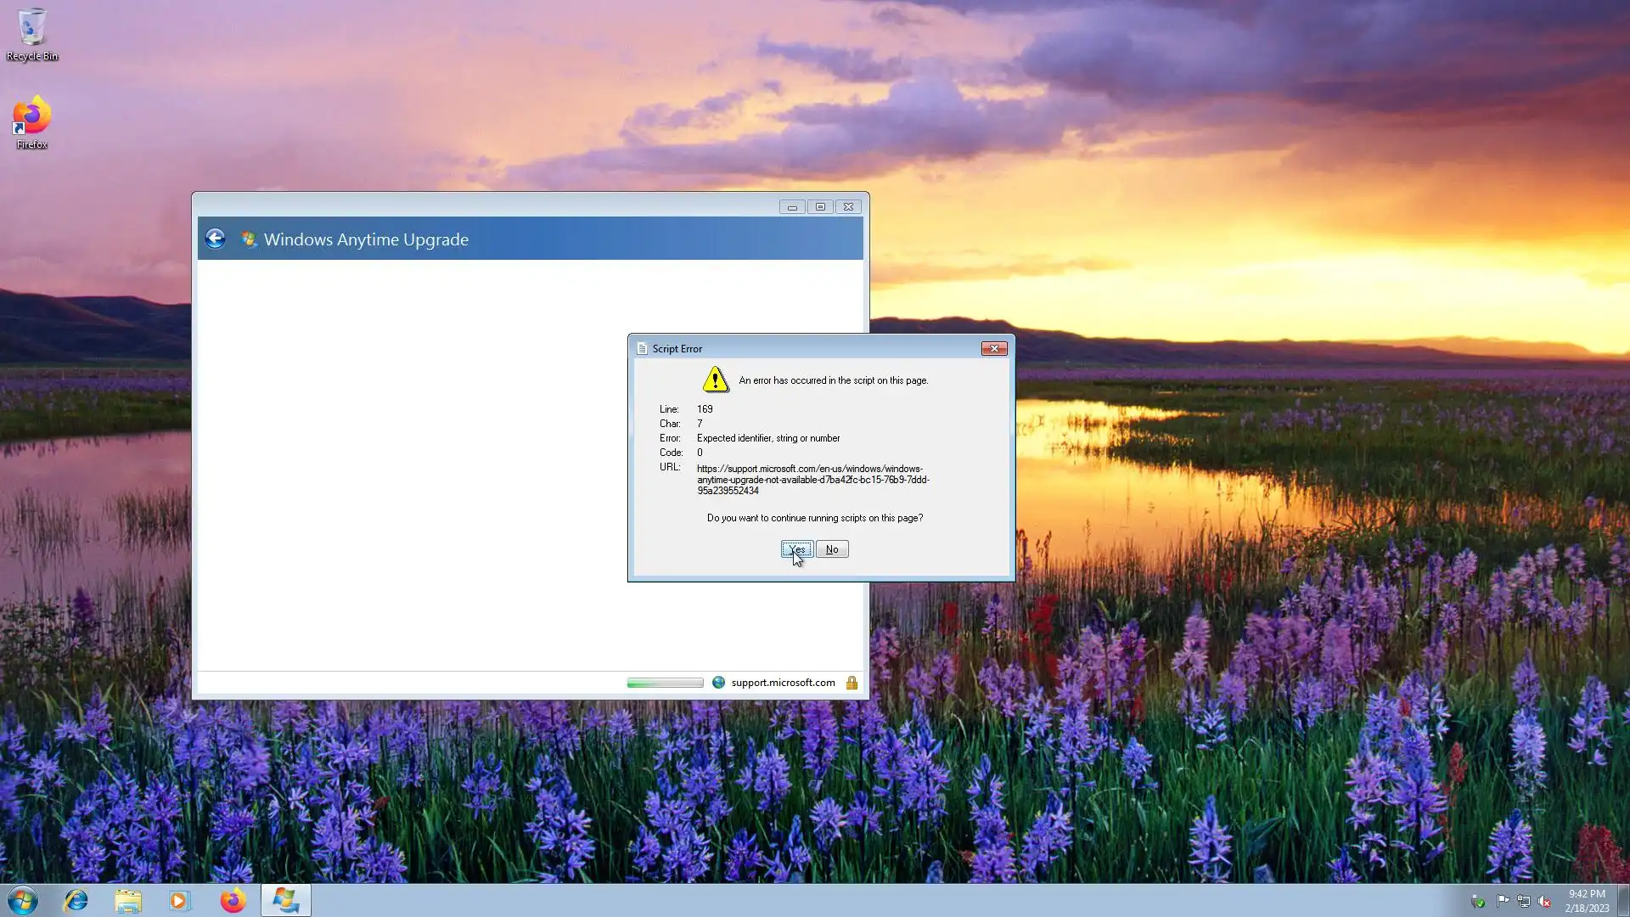Click the page loading progress bar
Viewport: 1630px width, 917px height.
(x=665, y=683)
